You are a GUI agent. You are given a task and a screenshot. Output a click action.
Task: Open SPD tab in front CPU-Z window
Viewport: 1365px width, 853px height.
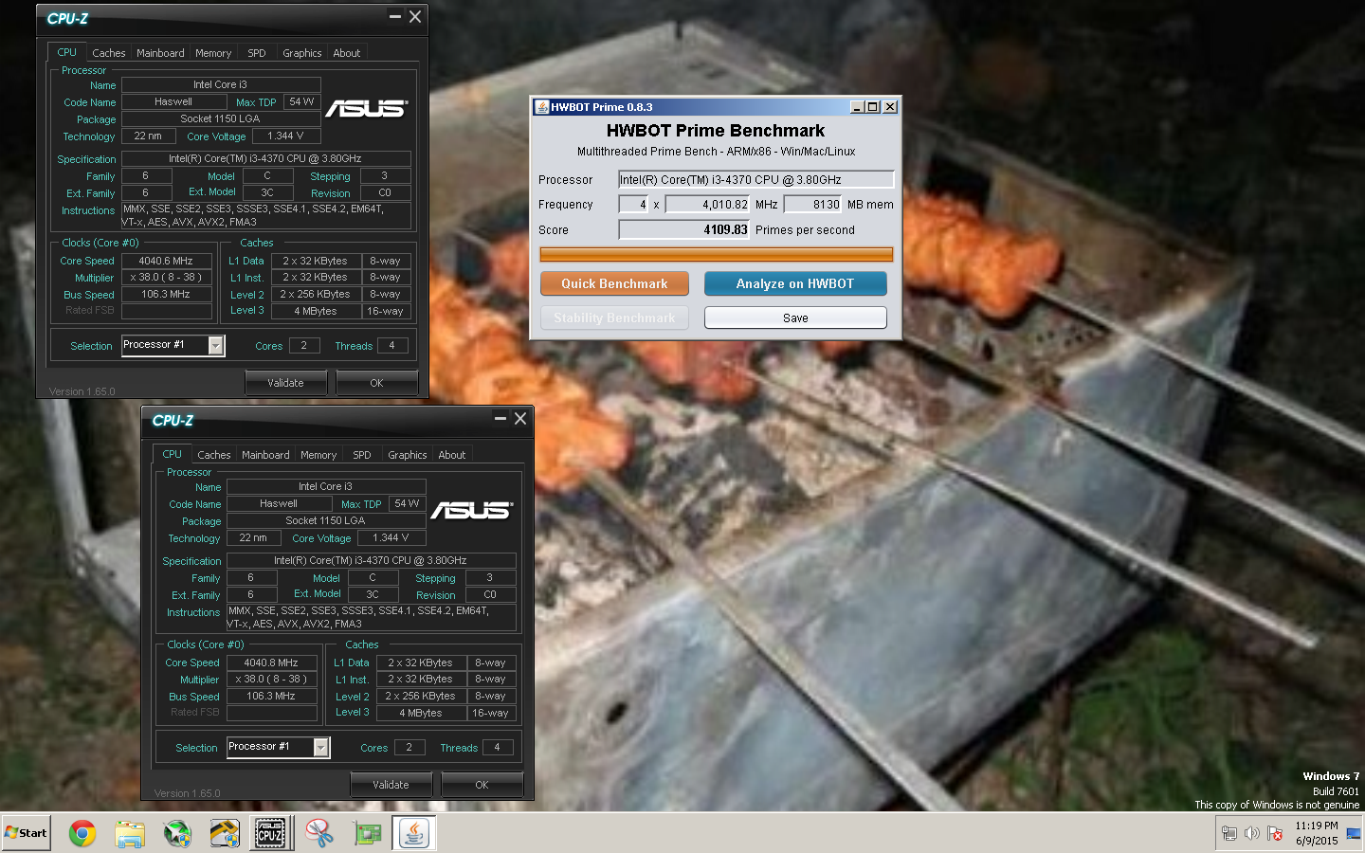[x=362, y=455]
